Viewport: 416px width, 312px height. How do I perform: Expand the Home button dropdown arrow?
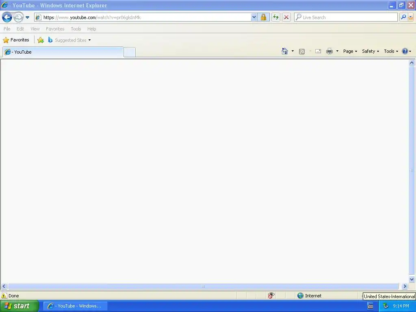(292, 51)
